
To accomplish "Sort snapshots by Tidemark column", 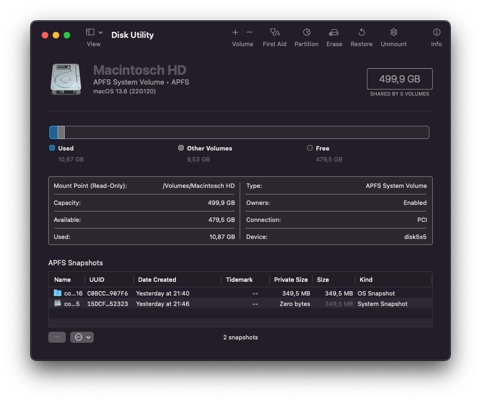I will coord(239,280).
